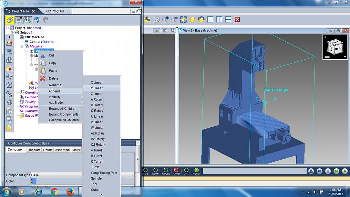Pause the simulation with the pause button
Image resolution: width=350 pixels, height=197 pixels.
tap(328, 171)
